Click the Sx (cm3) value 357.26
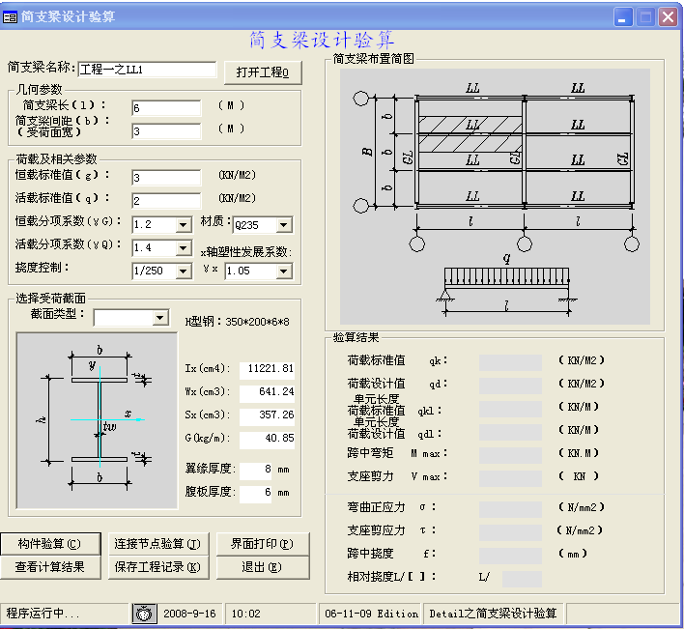This screenshot has width=684, height=629. (267, 415)
